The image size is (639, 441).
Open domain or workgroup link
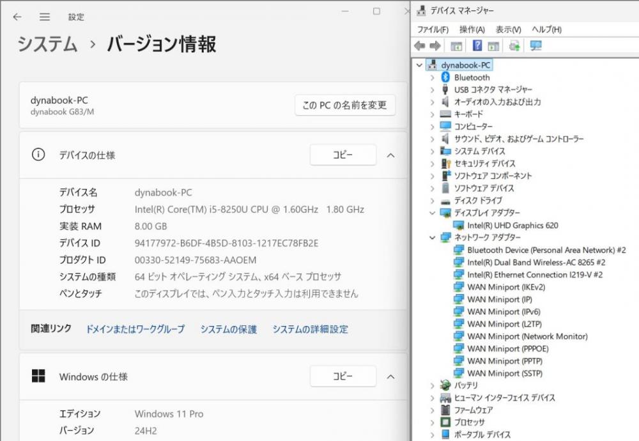(x=135, y=329)
